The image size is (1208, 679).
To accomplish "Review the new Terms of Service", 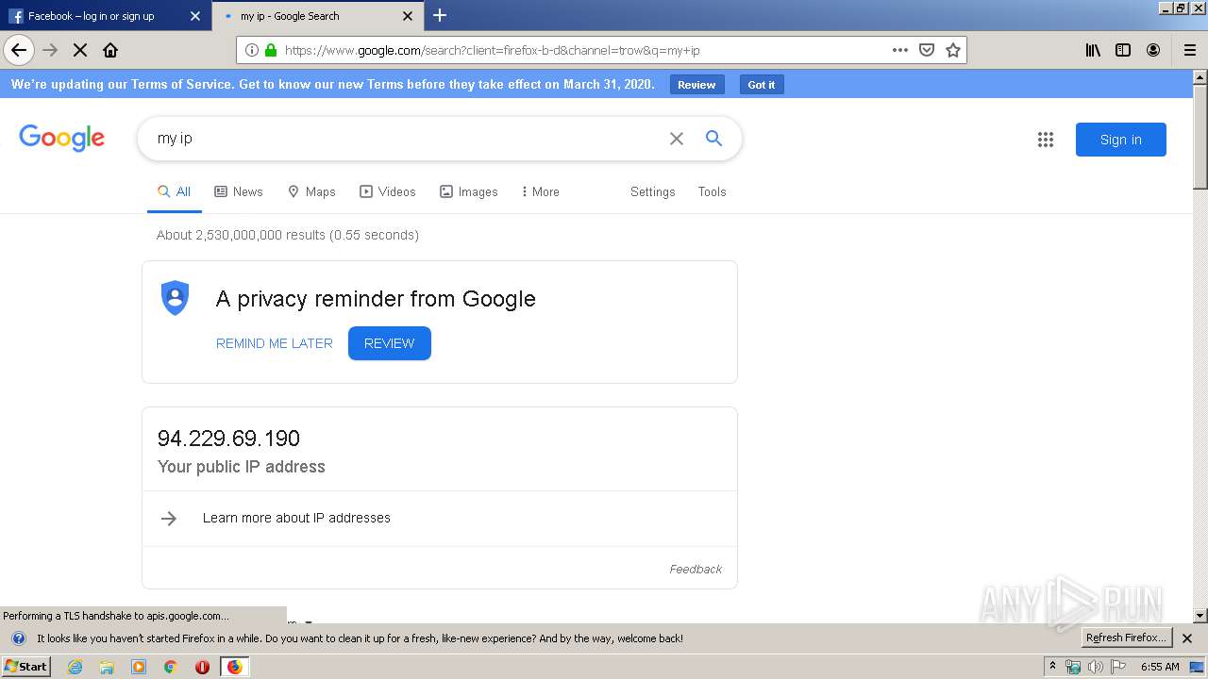I will (x=696, y=85).
